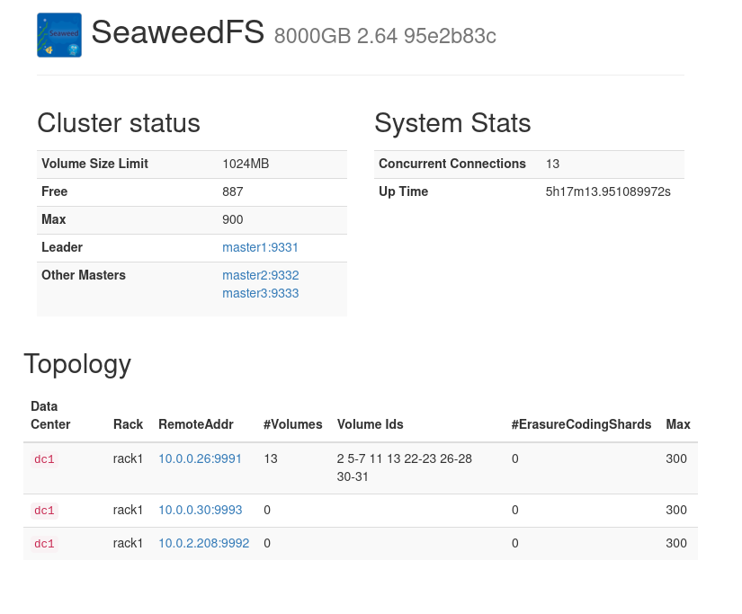Click the Up Time label
742x614 pixels.
click(403, 191)
